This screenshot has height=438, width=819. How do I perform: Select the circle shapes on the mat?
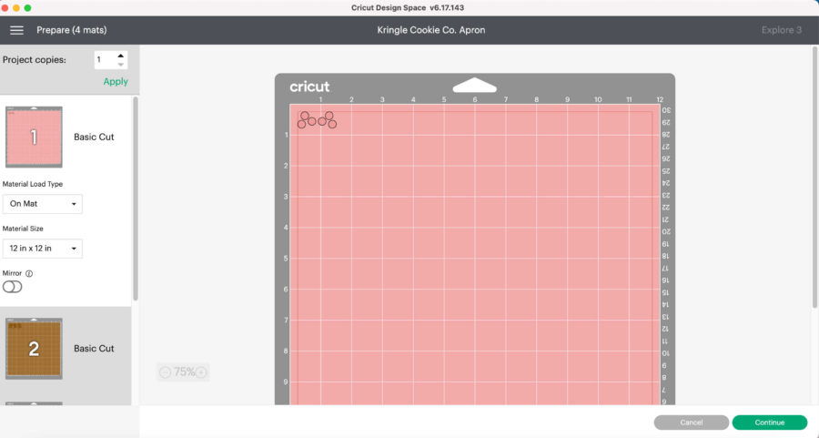coord(316,119)
